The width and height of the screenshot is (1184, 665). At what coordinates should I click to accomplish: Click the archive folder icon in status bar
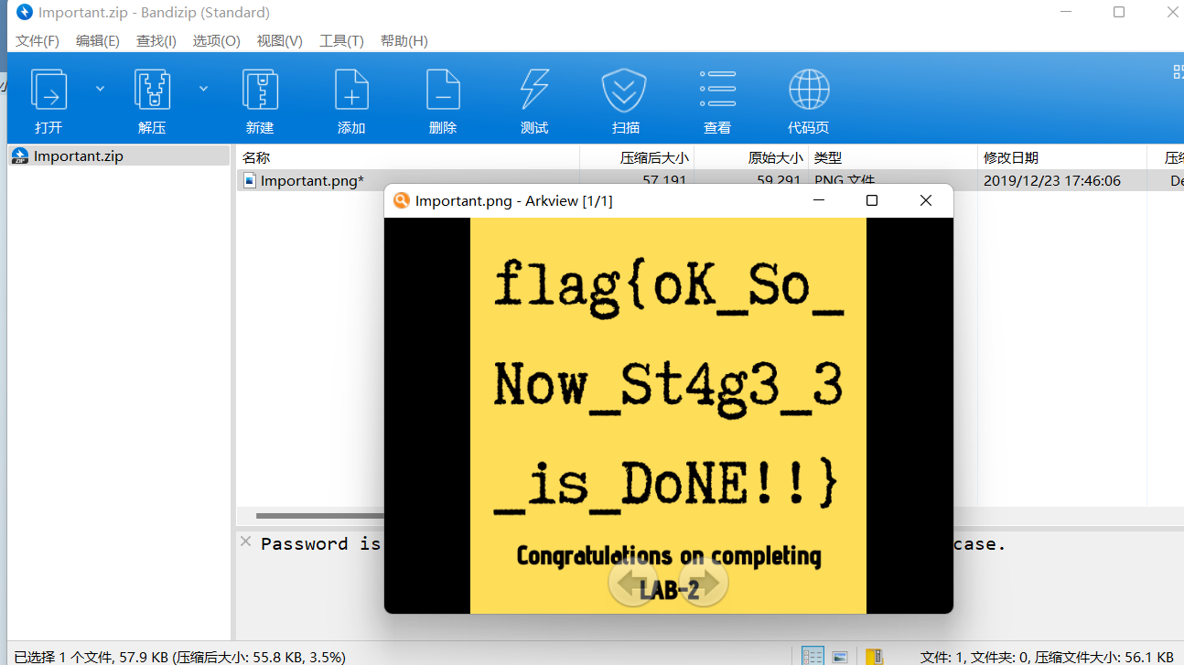tap(875, 656)
